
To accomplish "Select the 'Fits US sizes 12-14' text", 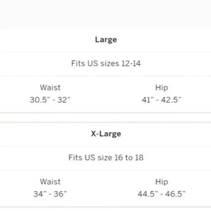I will (x=106, y=64).
